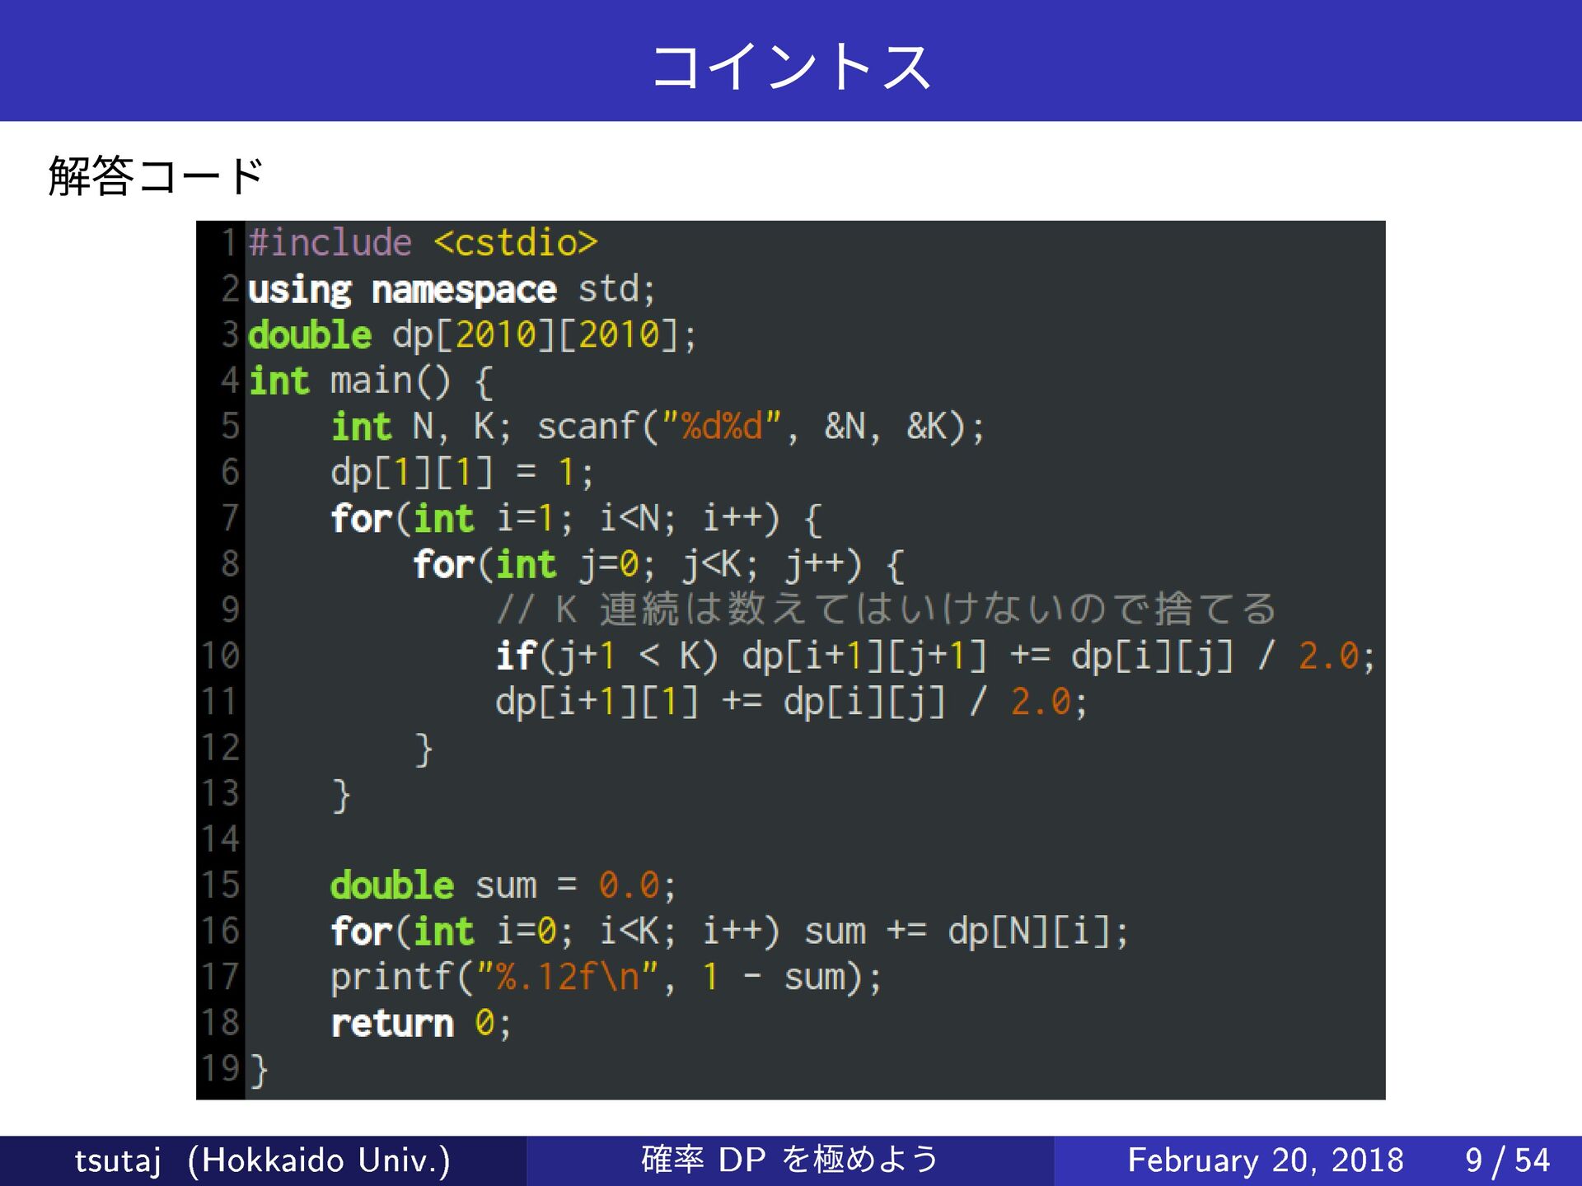Image resolution: width=1582 pixels, height=1186 pixels.
Task: Click the footer title 確率 DP を極めよう
Action: [x=789, y=1160]
